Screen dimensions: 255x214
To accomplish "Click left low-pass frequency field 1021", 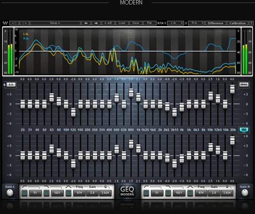I will pos(57,193).
